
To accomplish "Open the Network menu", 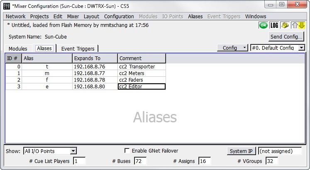I will [15, 17].
